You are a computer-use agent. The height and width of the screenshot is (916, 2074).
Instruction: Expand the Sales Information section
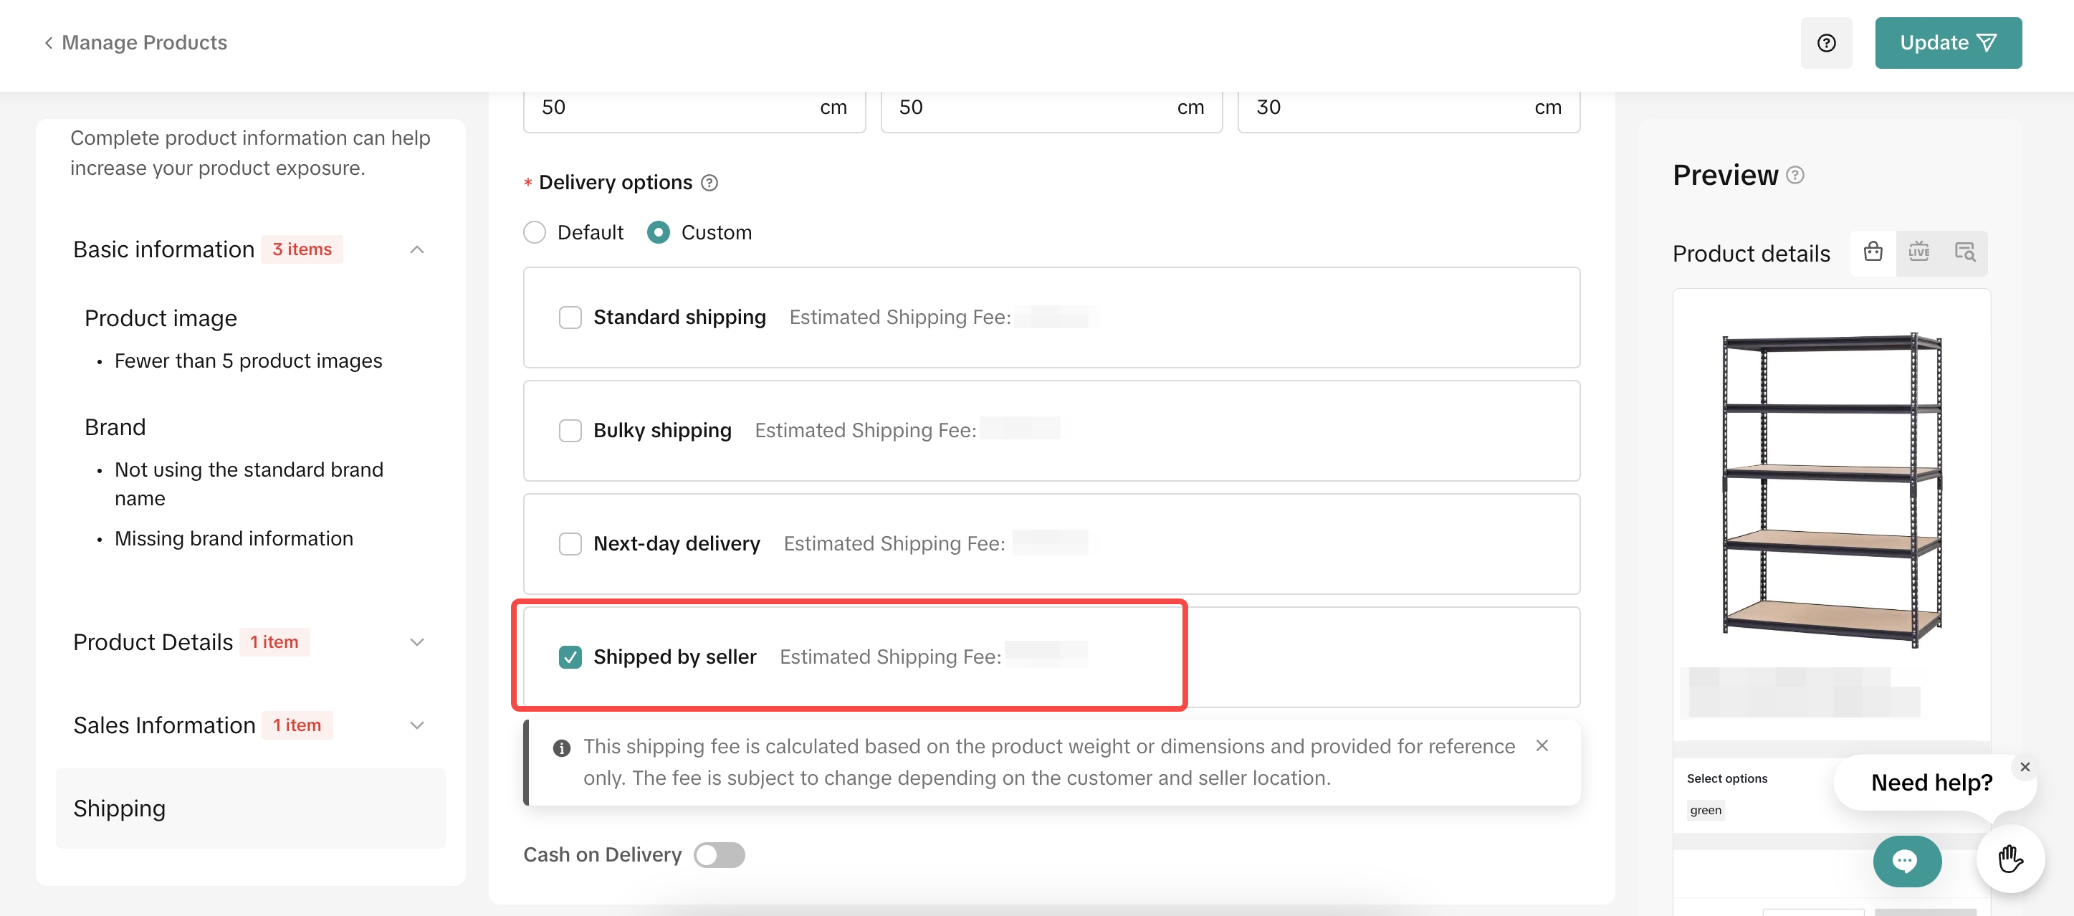coord(416,725)
